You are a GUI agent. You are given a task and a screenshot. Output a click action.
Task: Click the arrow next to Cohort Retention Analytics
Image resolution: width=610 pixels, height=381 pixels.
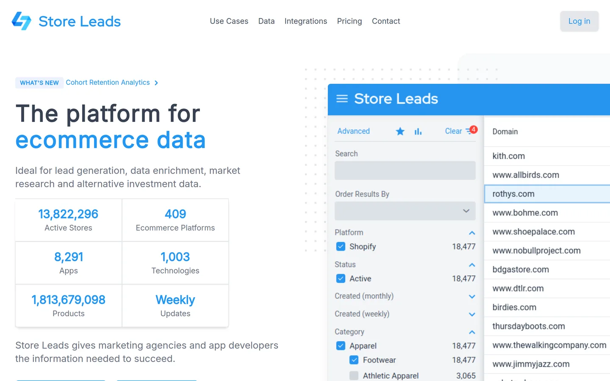click(156, 83)
